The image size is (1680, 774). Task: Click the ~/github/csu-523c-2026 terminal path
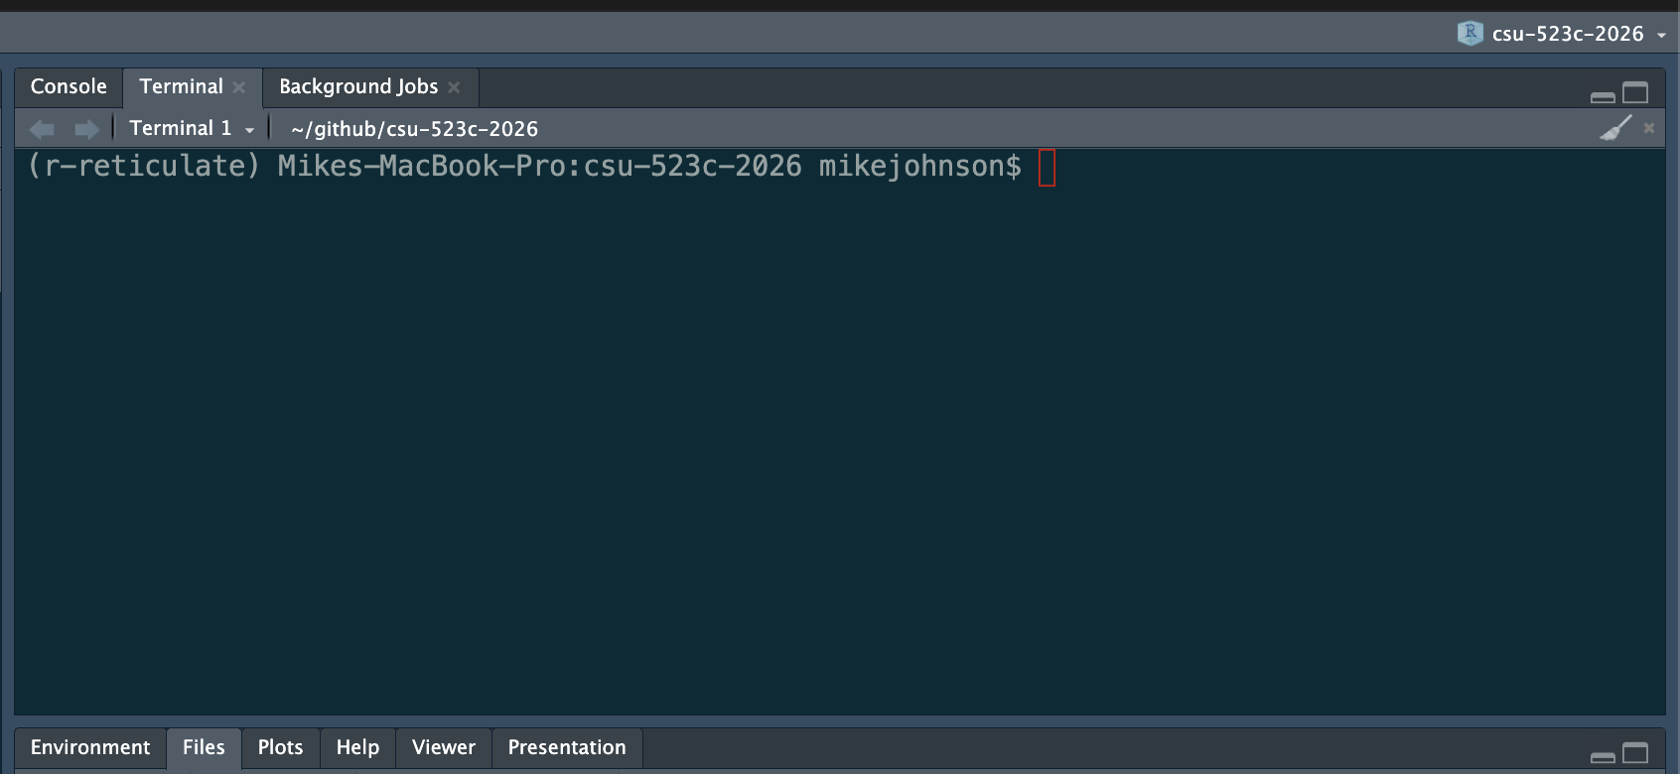click(414, 129)
